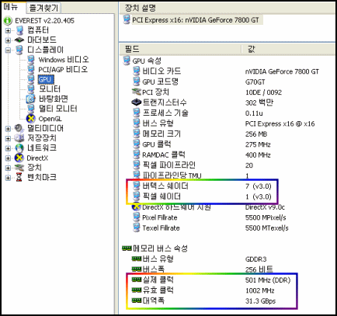
Task: Switch to the 즐겨찾기 tab
Action: pyautogui.click(x=43, y=8)
